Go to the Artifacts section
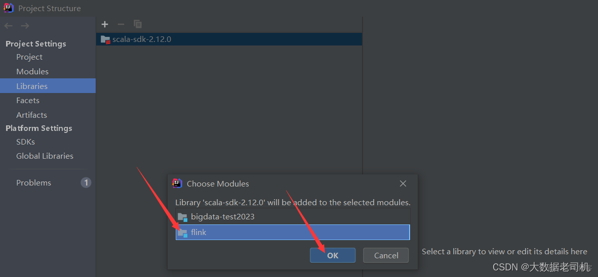The height and width of the screenshot is (277, 598). (31, 115)
